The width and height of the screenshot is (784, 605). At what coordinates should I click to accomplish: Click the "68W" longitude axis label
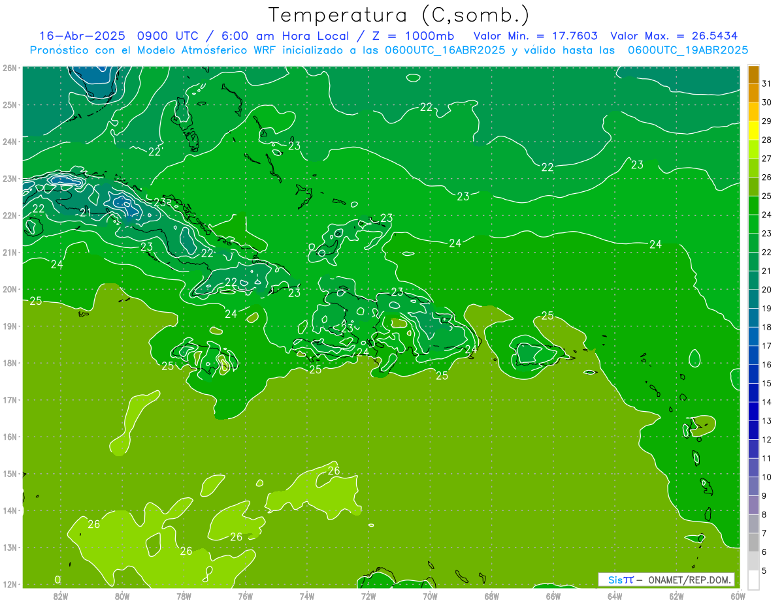(x=491, y=597)
